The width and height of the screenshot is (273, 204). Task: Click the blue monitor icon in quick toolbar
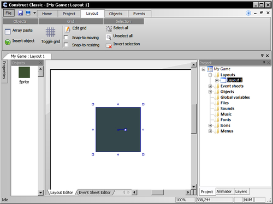[x=28, y=13]
